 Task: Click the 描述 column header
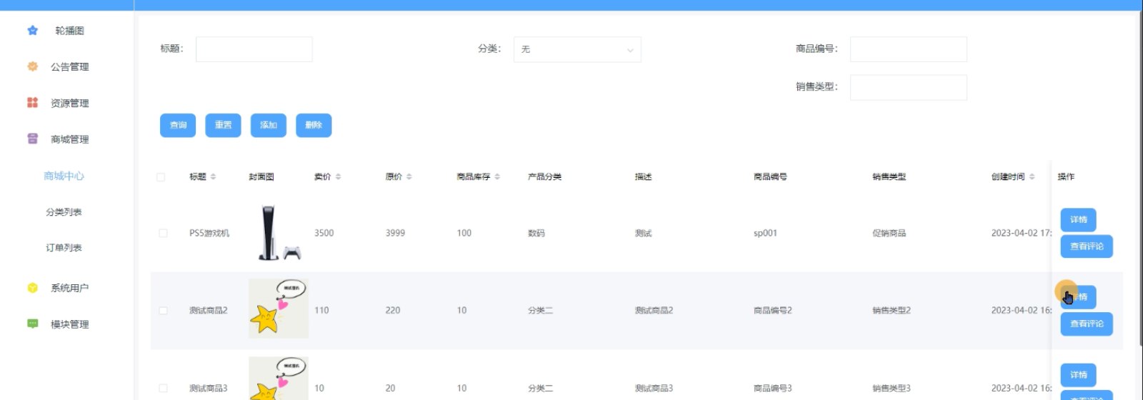(x=643, y=177)
